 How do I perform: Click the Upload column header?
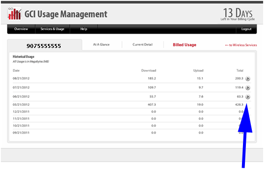point(198,70)
